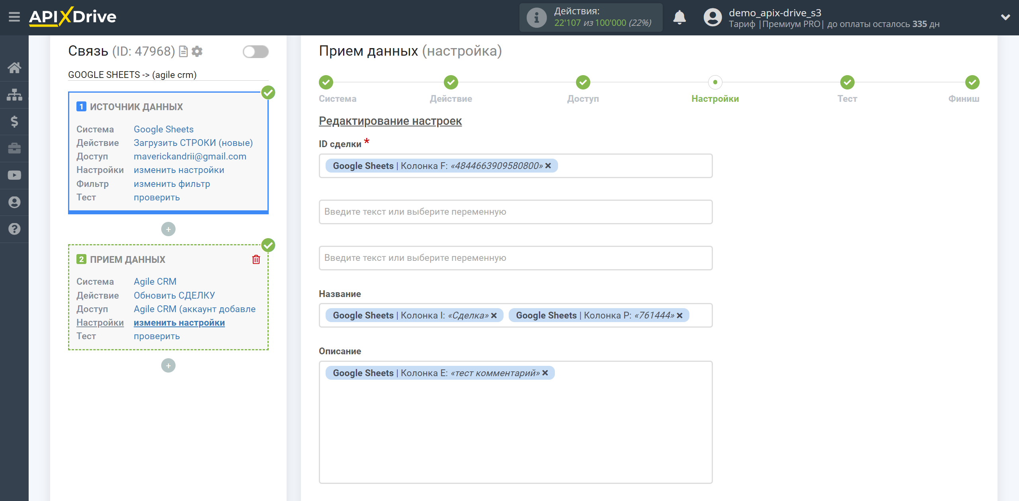Remove Колонка F variable tag
Screen dimensions: 1019x501
[x=548, y=166]
